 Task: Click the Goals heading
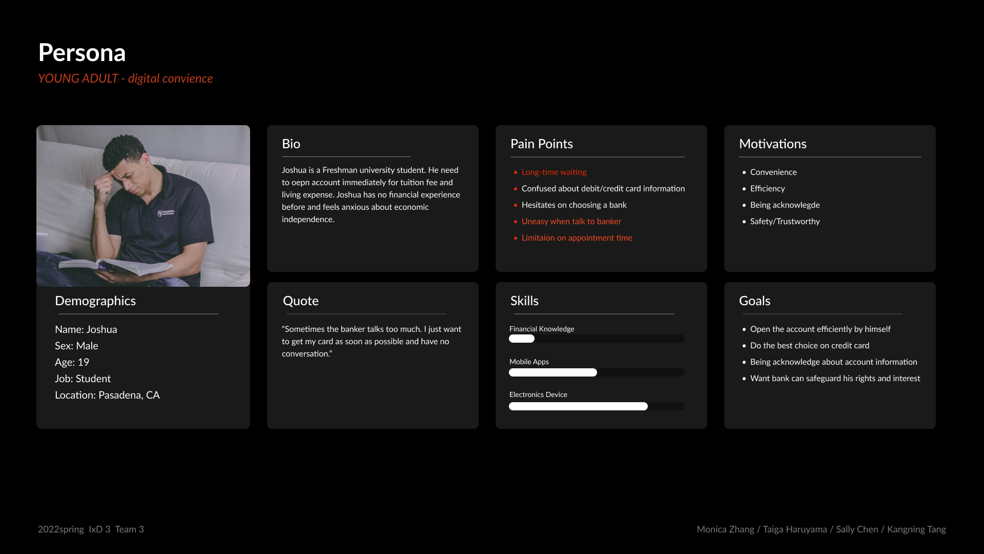[x=754, y=301]
